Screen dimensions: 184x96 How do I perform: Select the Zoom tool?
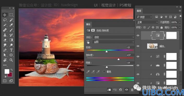click(11, 60)
